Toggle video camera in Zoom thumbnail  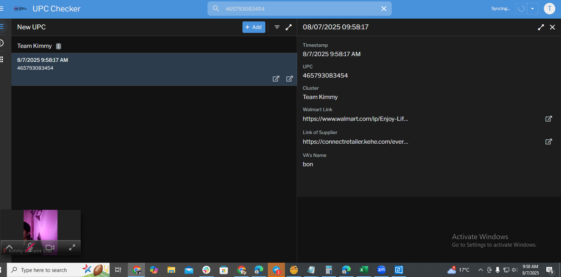50,247
